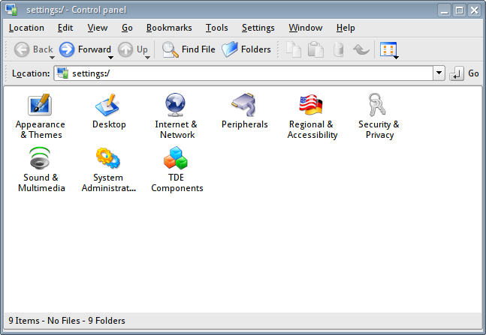Expand the Up levels dropdown arrow
This screenshot has height=335, width=486.
click(147, 58)
